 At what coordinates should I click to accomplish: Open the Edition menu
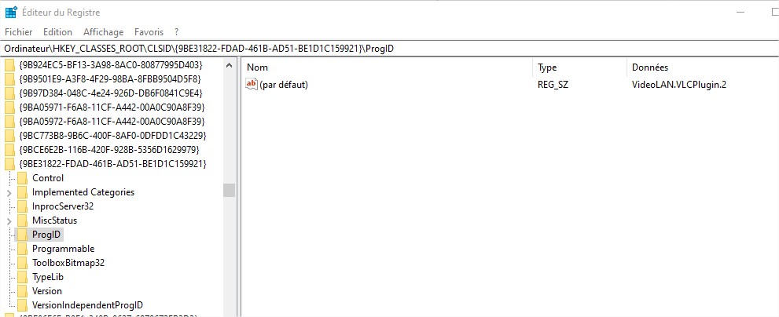pos(57,32)
